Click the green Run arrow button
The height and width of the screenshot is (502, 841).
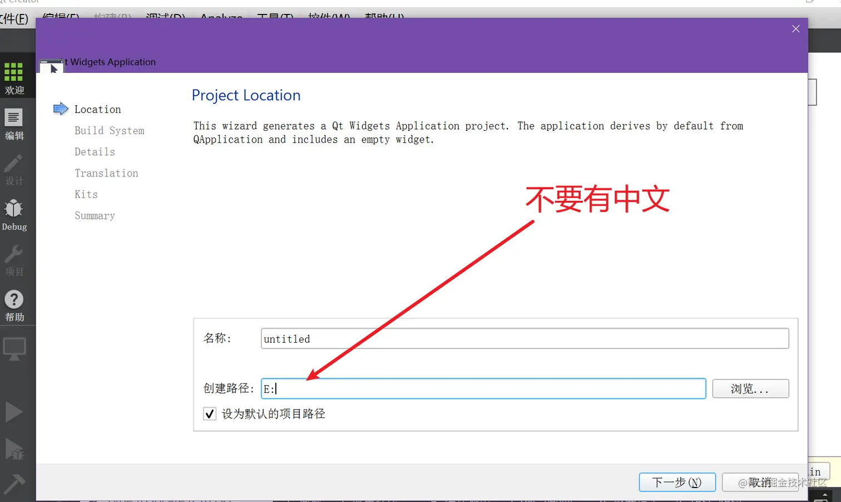14,412
